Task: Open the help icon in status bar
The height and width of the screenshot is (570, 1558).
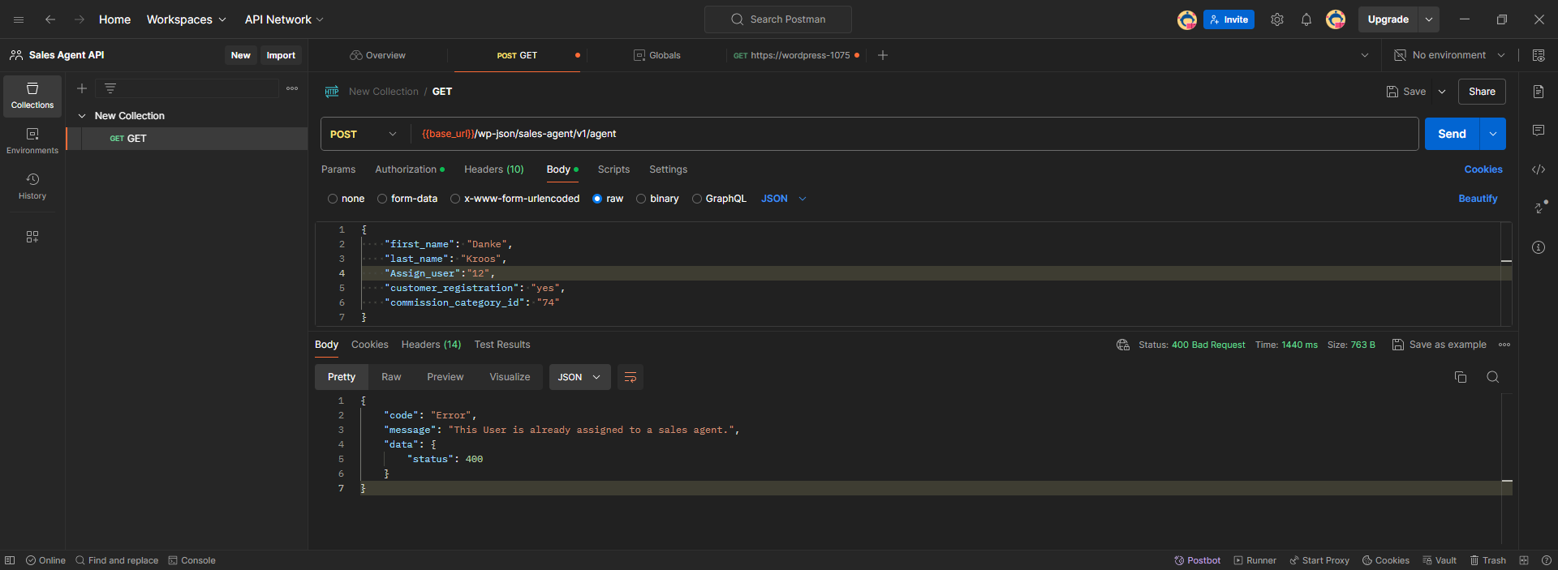Action: coord(1547,560)
